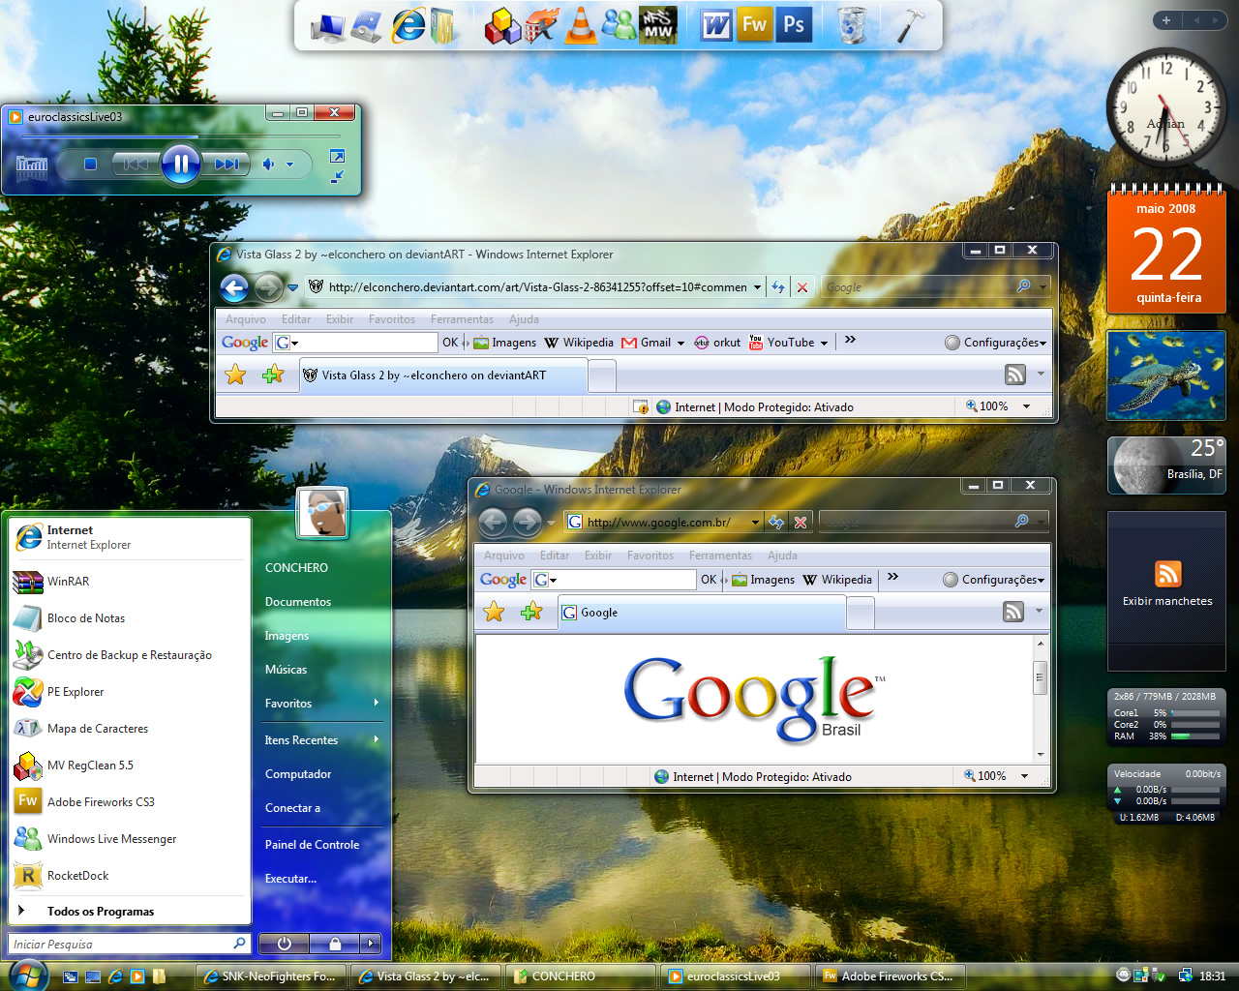1239x991 pixels.
Task: Launch Photoshop from the dock
Action: tap(794, 25)
